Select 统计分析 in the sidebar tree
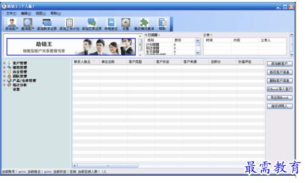Image resolution: width=305 pixels, height=183 pixels. [x=20, y=85]
